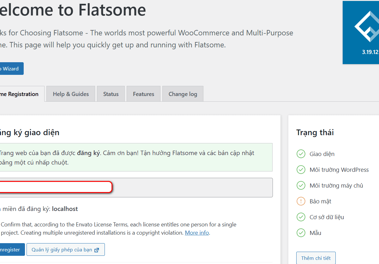
Task: Open the Change log tab
Action: click(183, 94)
